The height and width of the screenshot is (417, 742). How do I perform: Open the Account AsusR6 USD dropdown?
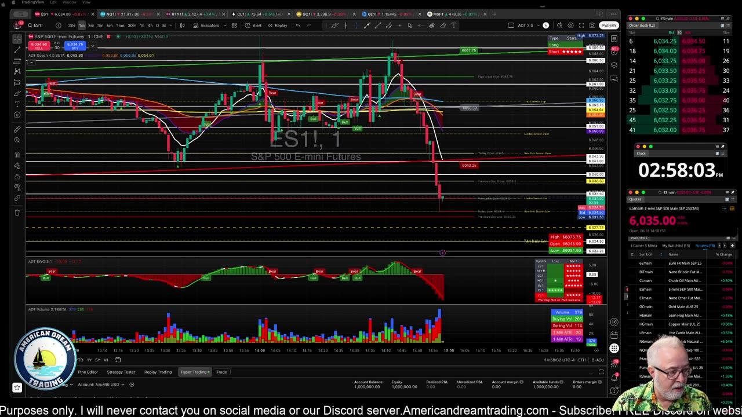pyautogui.click(x=102, y=385)
